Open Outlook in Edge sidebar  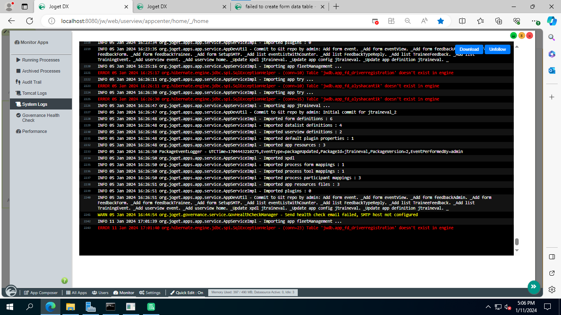click(552, 71)
